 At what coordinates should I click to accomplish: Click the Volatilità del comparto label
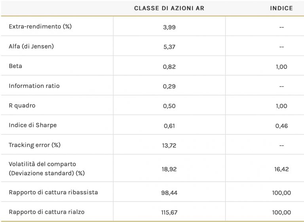(x=42, y=164)
